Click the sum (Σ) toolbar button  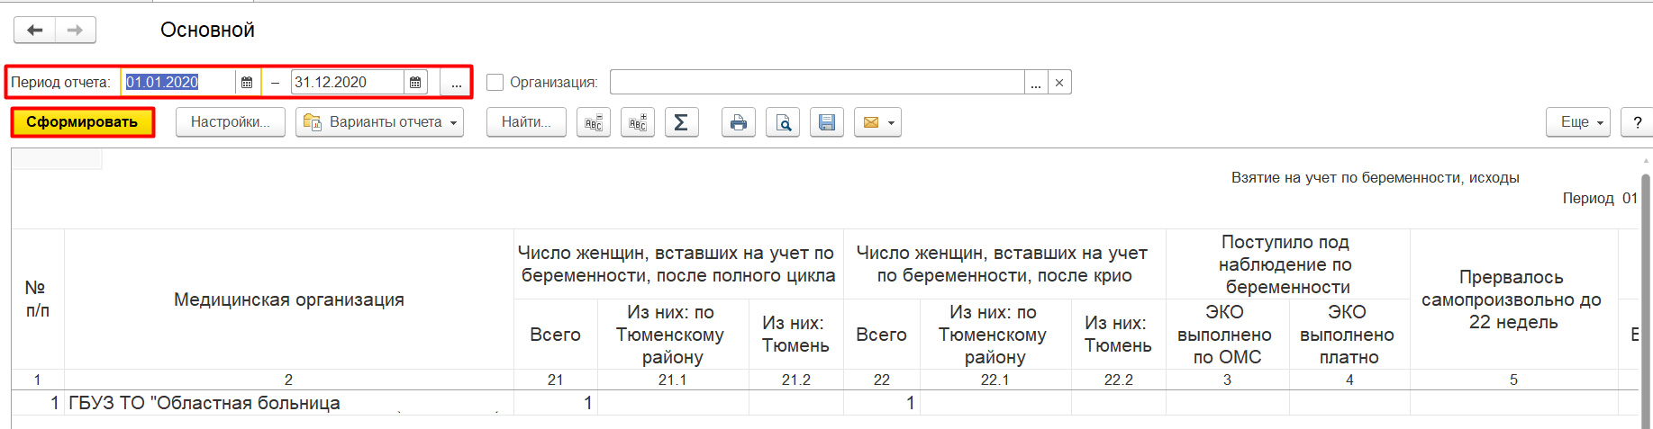681,122
